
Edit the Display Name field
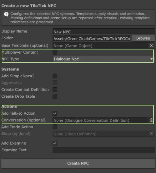point(104,32)
